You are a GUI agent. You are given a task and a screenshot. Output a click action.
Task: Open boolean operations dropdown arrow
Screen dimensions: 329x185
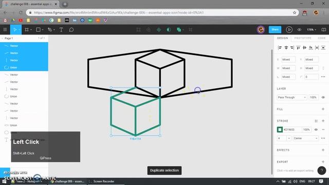tap(183, 30)
